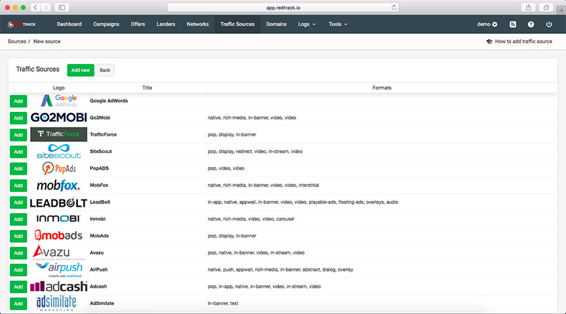Add the MobAds source

tap(18, 236)
